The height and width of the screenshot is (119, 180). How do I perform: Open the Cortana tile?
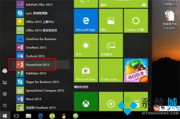[136, 21]
